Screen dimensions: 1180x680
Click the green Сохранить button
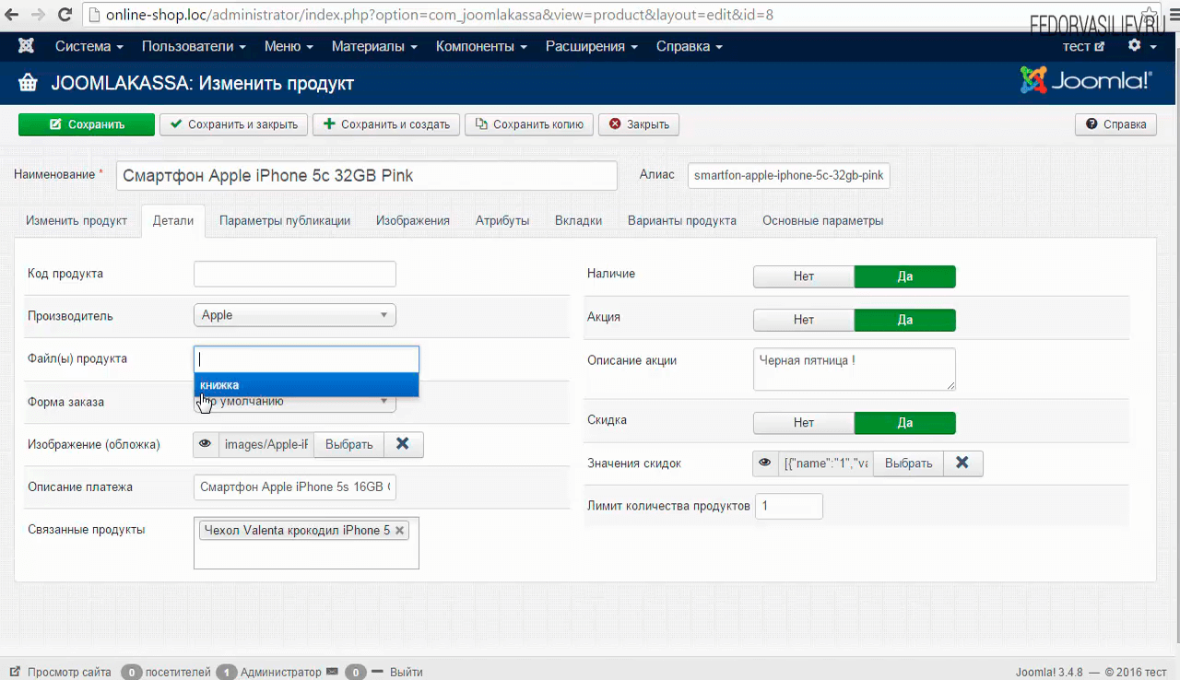pos(87,124)
